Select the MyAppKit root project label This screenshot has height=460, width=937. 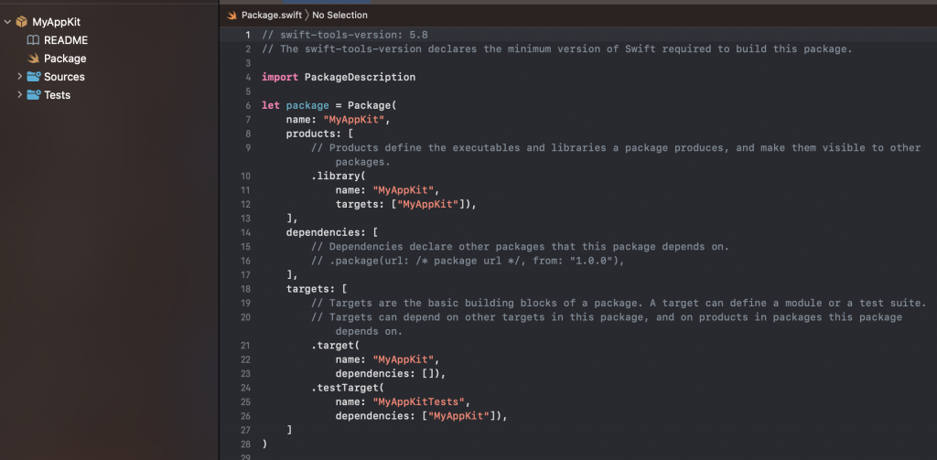[56, 22]
